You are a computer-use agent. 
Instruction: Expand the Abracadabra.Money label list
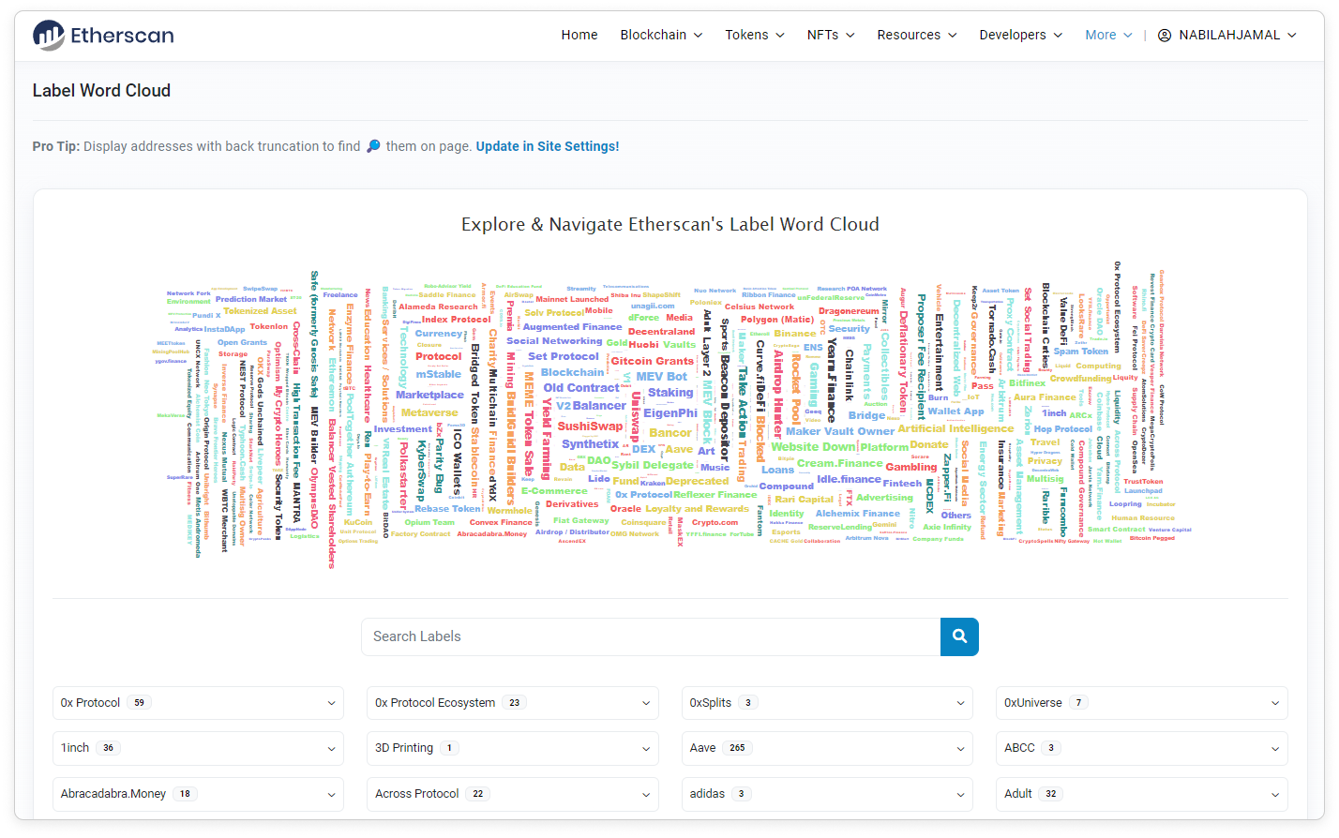[198, 794]
